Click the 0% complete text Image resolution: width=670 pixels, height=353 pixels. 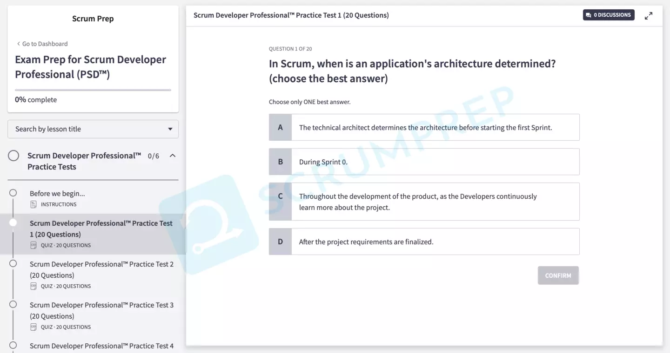point(36,99)
